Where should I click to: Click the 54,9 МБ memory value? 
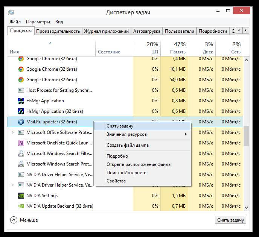(x=178, y=80)
